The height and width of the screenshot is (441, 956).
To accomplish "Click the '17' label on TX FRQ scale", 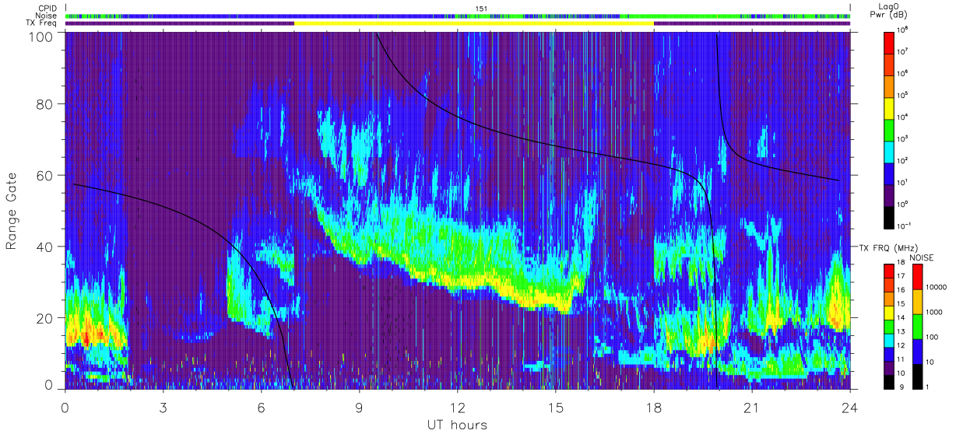I will [x=901, y=277].
